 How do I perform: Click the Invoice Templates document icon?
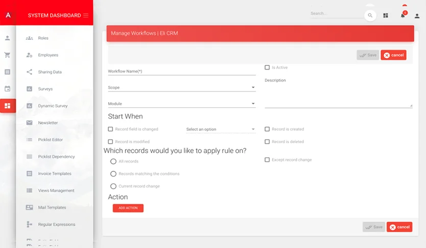pyautogui.click(x=29, y=173)
